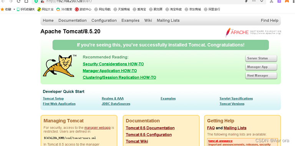
Task: Open the 360搜索 bookmark
Action: [x=64, y=9]
